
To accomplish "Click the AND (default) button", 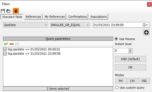I will [131, 59].
